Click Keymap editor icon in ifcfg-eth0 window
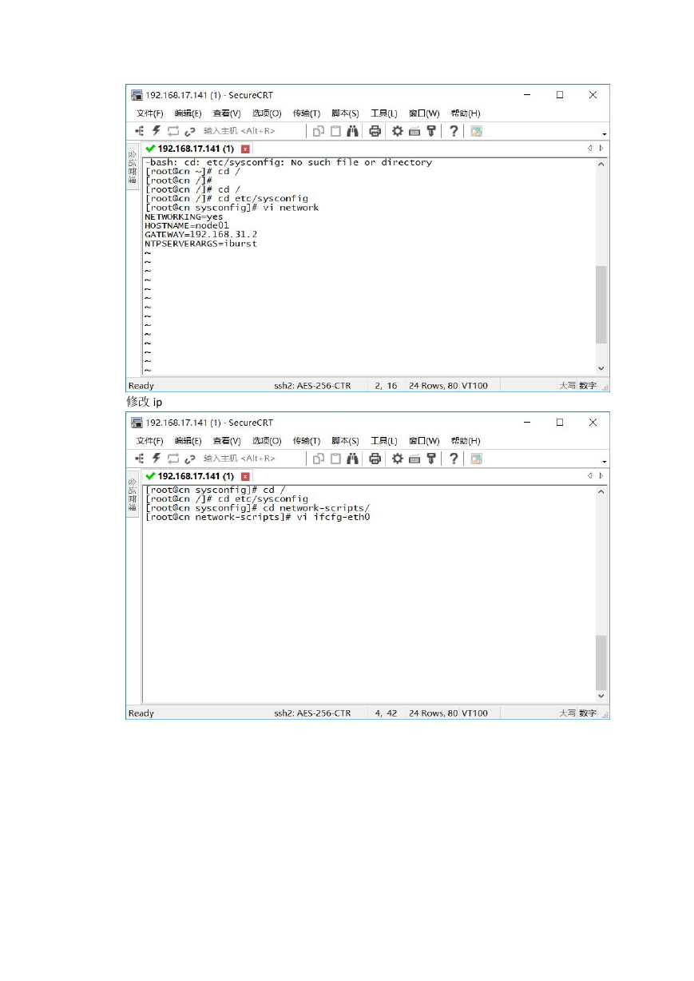The height and width of the screenshot is (981, 694). [x=414, y=459]
